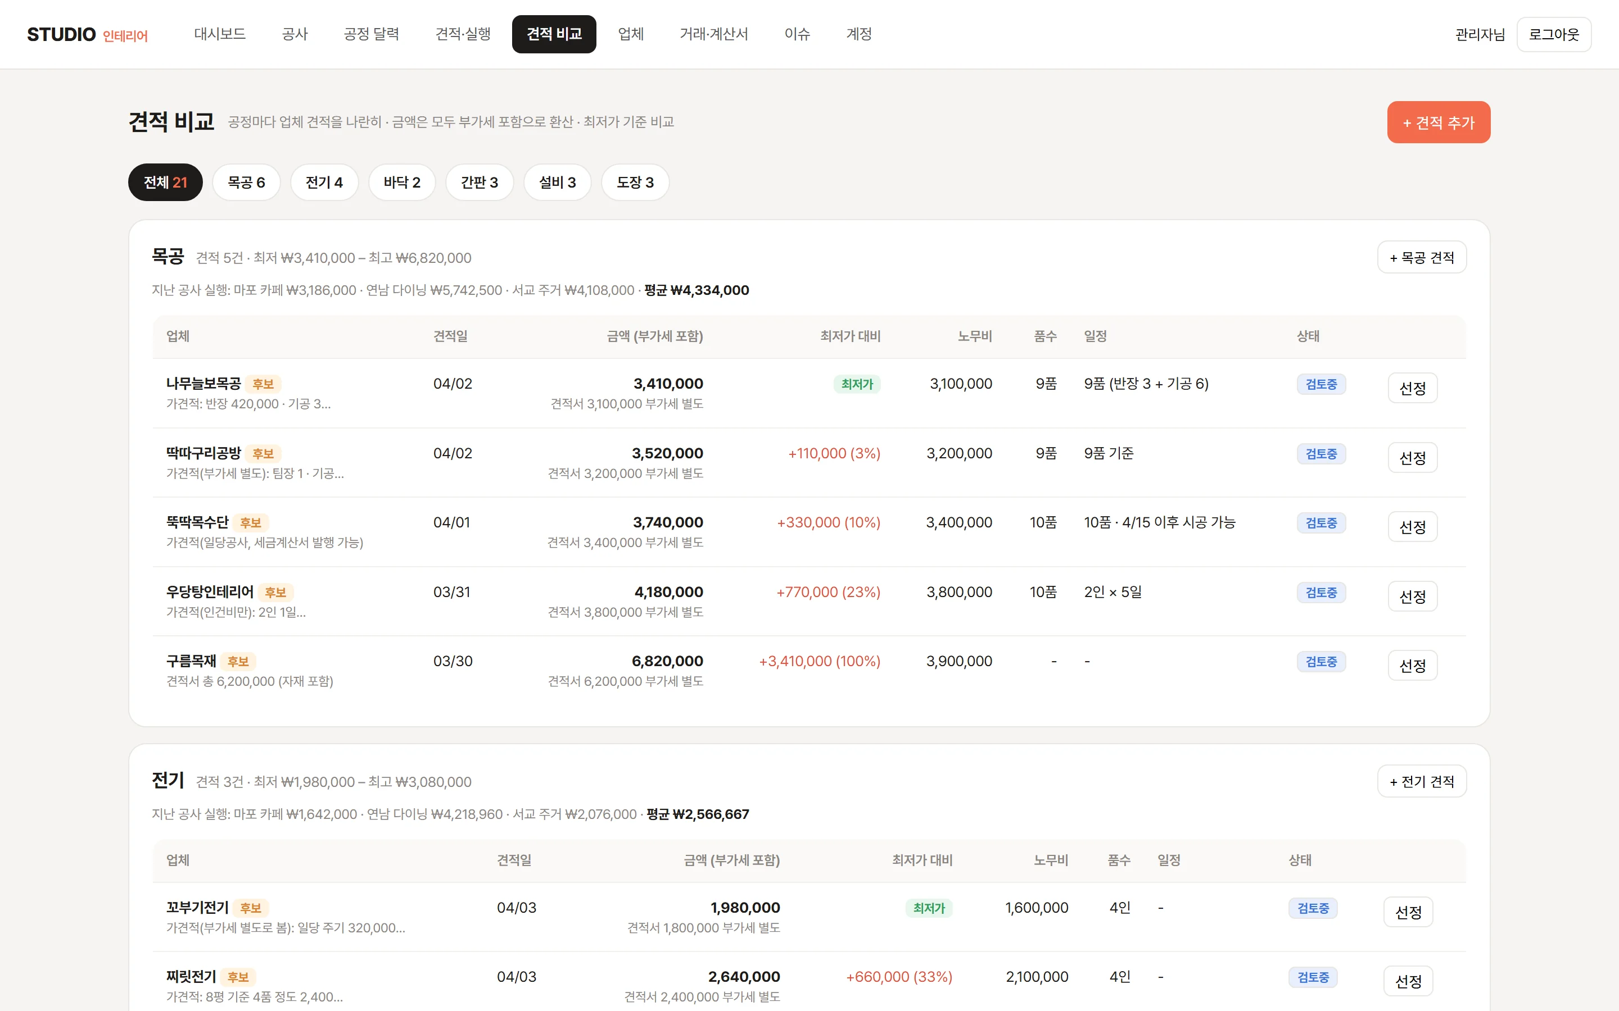
Task: Choose the 바닥 2 filter
Action: pyautogui.click(x=402, y=182)
